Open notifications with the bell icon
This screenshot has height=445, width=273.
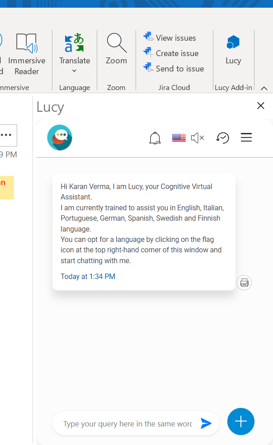(x=155, y=138)
